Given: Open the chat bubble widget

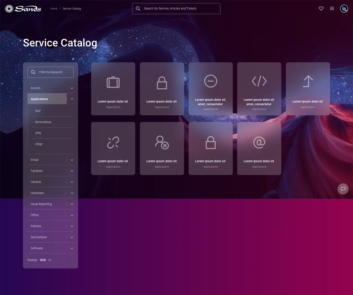Looking at the screenshot, I should coord(343,189).
